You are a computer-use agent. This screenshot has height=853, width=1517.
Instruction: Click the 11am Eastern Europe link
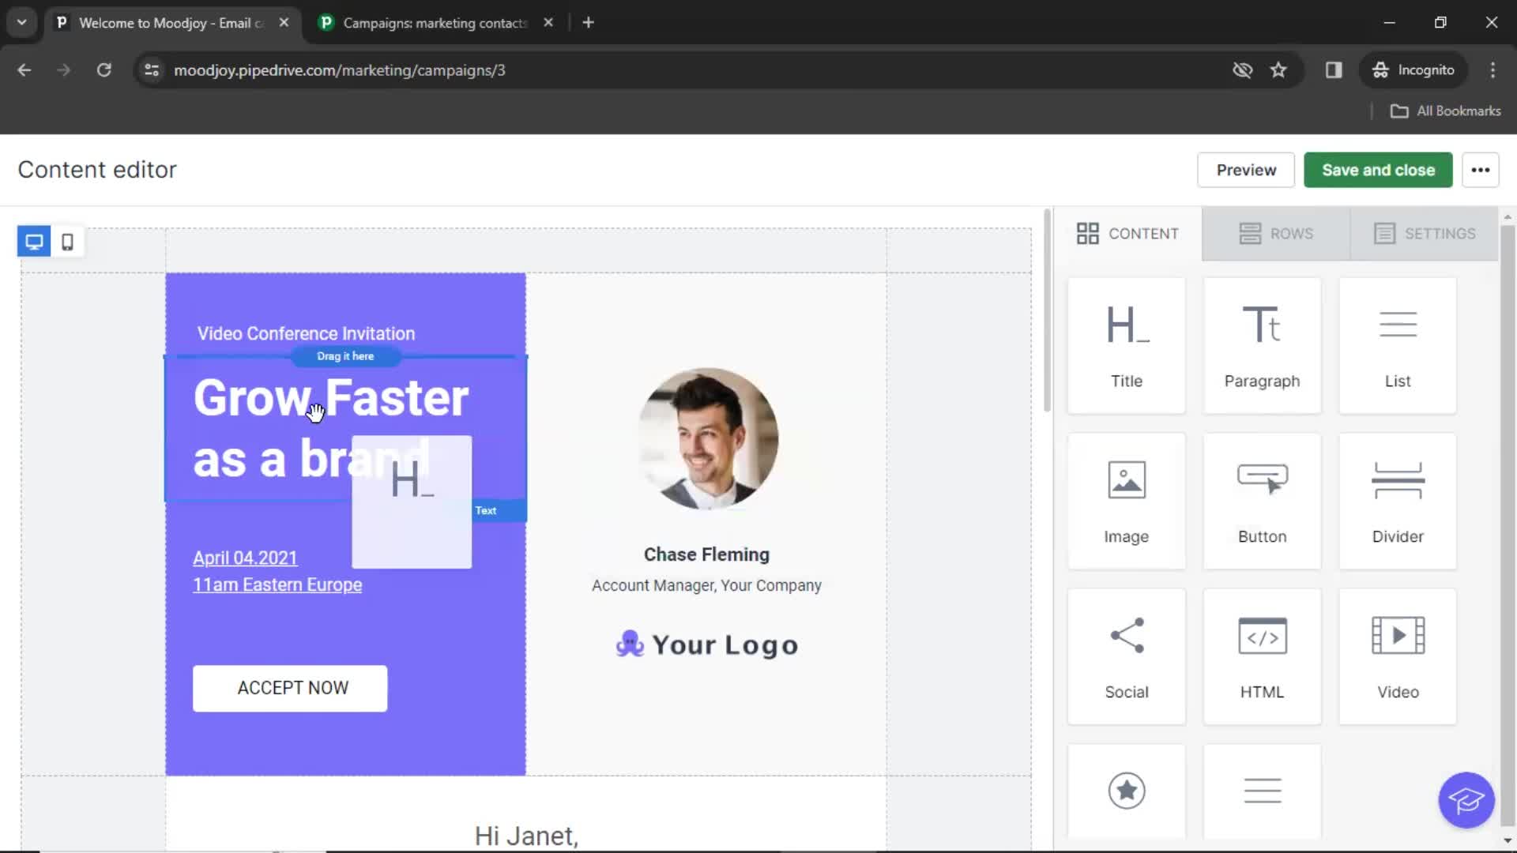coord(277,584)
